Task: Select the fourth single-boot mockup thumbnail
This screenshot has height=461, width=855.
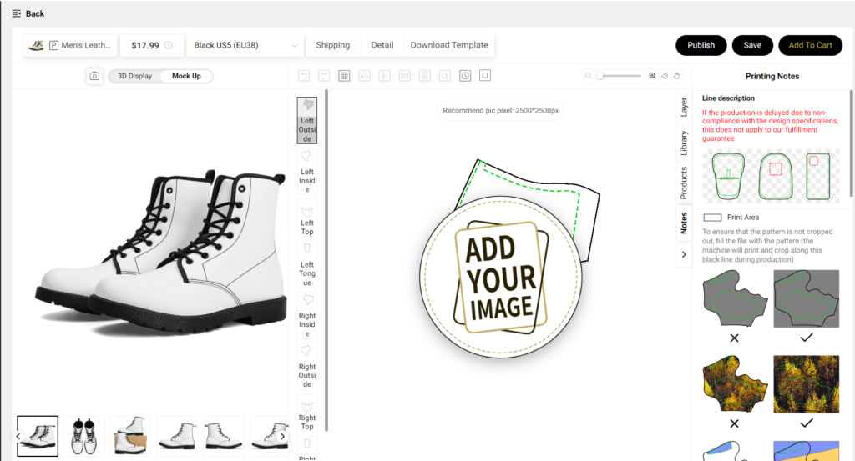Action: (x=177, y=436)
